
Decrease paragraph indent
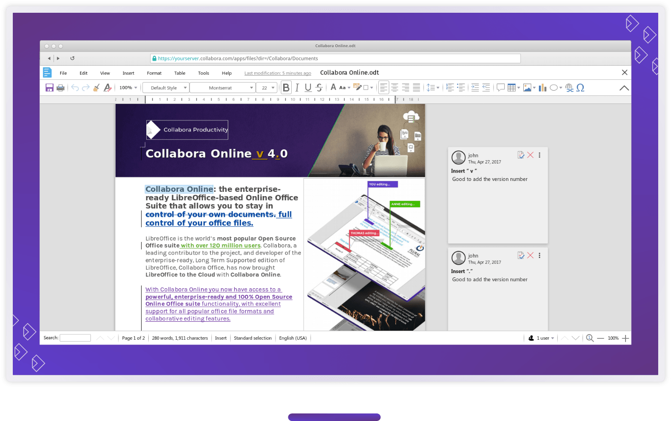(486, 87)
